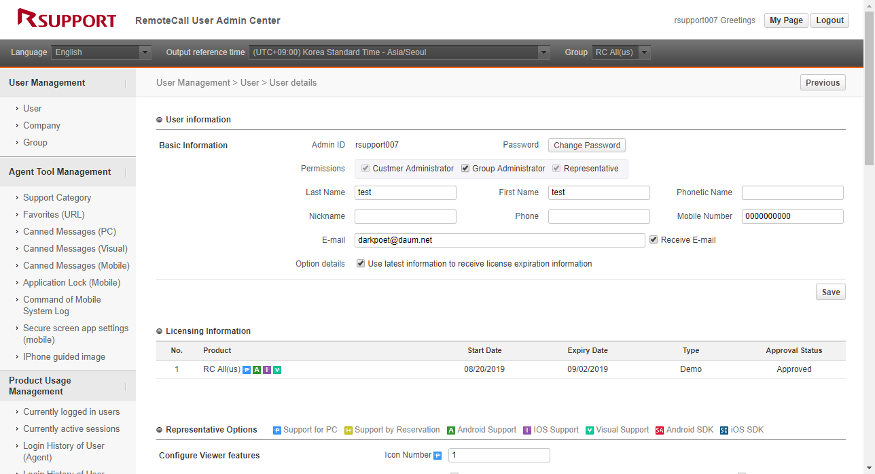
Task: Click the teal V icon in RC All(us) row
Action: 277,370
